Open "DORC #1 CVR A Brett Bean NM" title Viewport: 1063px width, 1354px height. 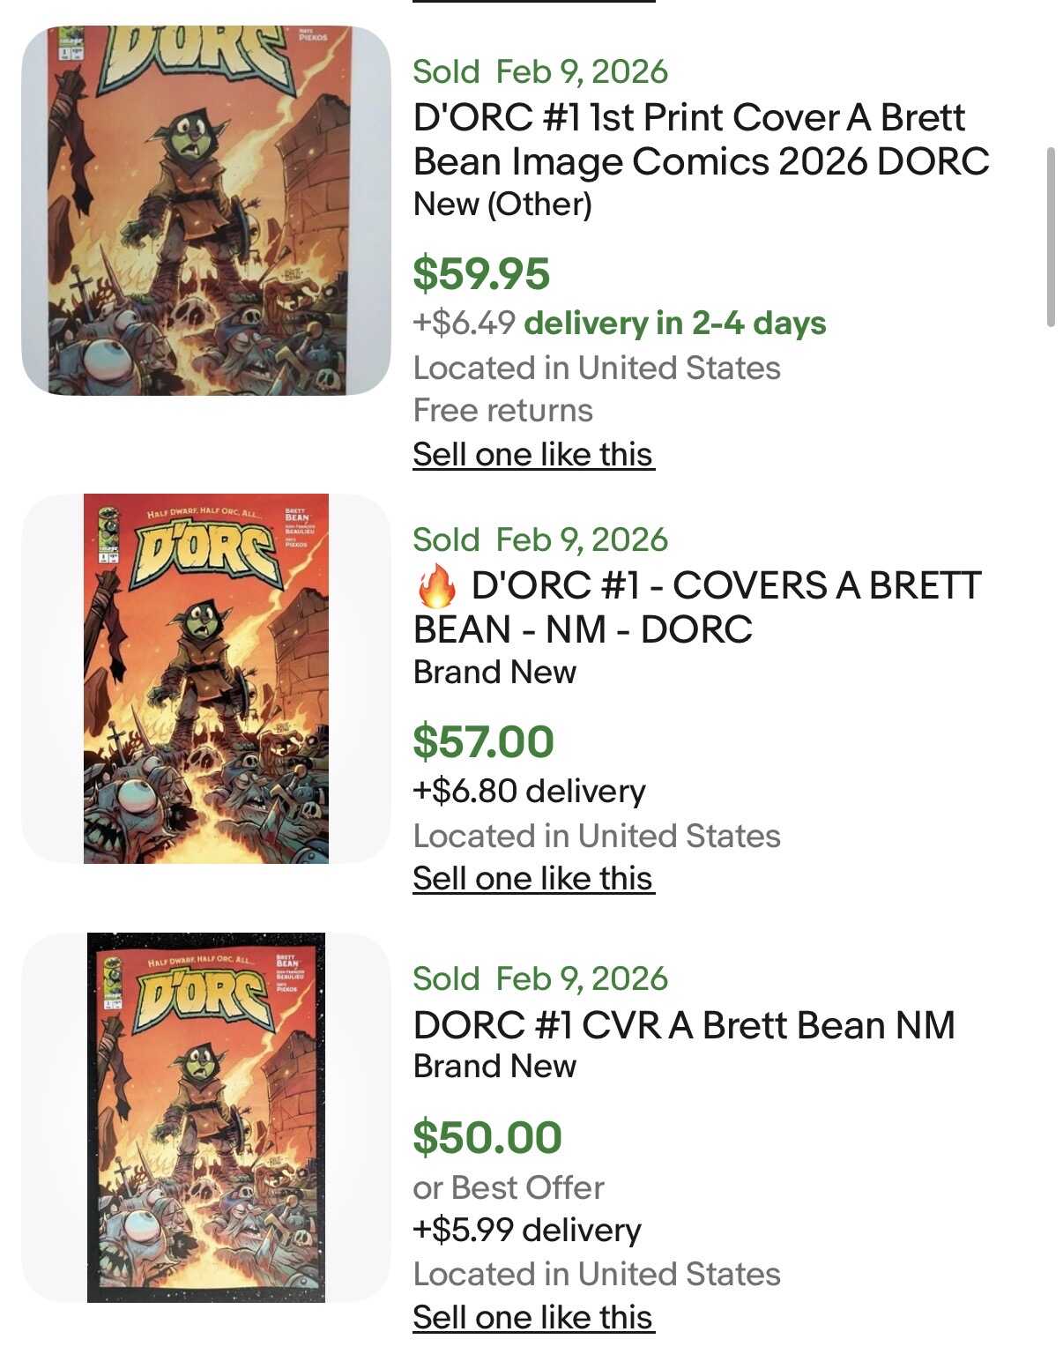tap(684, 1025)
